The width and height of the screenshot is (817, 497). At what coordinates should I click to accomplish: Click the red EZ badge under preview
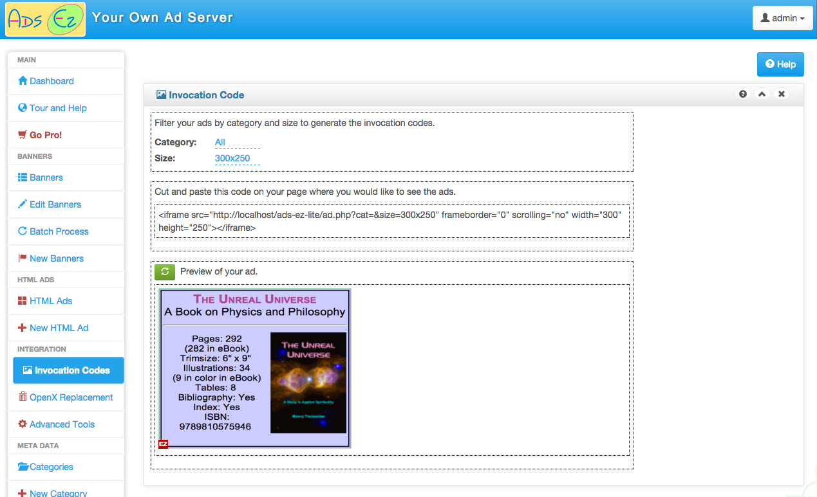coord(164,444)
